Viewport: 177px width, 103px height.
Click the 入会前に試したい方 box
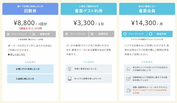30,79
